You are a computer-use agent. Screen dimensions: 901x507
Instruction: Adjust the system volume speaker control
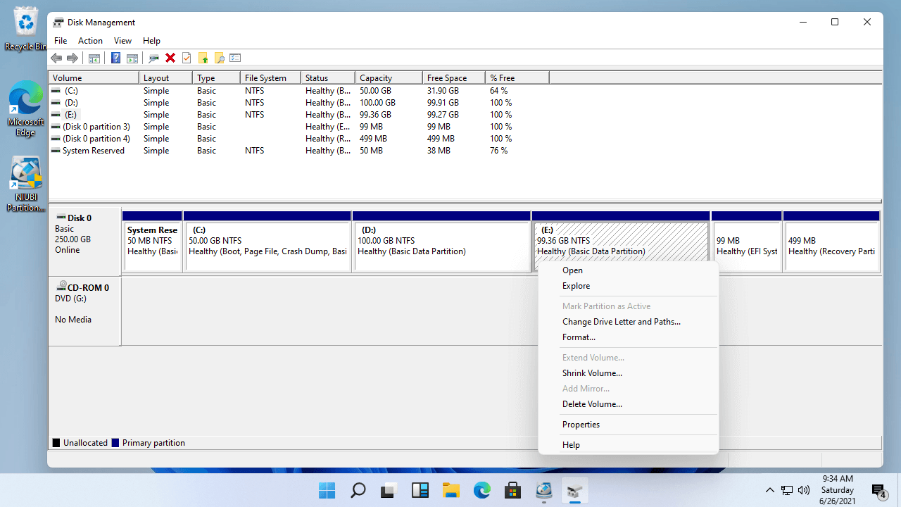803,490
